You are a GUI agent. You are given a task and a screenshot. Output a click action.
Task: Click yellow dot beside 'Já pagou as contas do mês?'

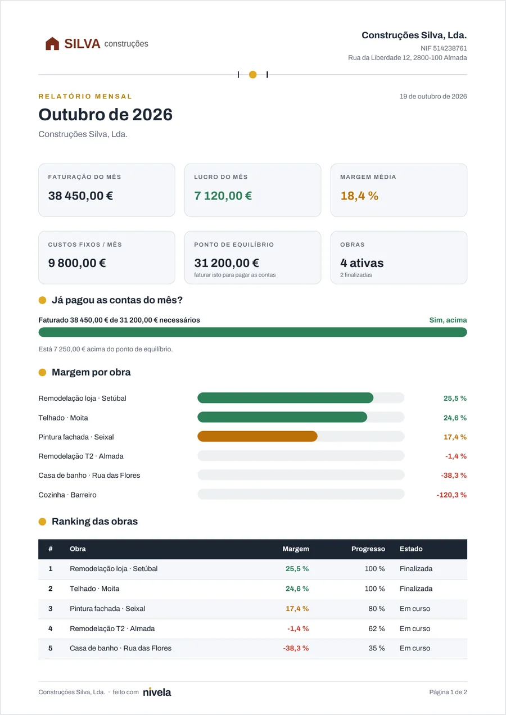(42, 300)
